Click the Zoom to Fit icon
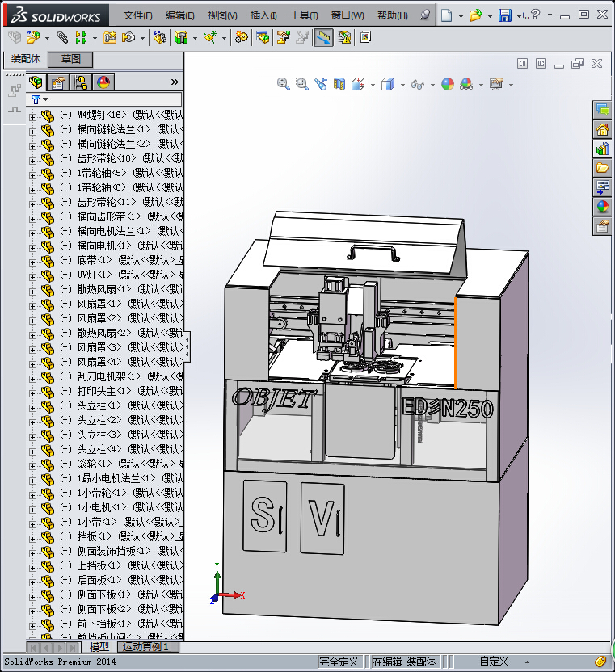The height and width of the screenshot is (672, 615). tap(284, 84)
